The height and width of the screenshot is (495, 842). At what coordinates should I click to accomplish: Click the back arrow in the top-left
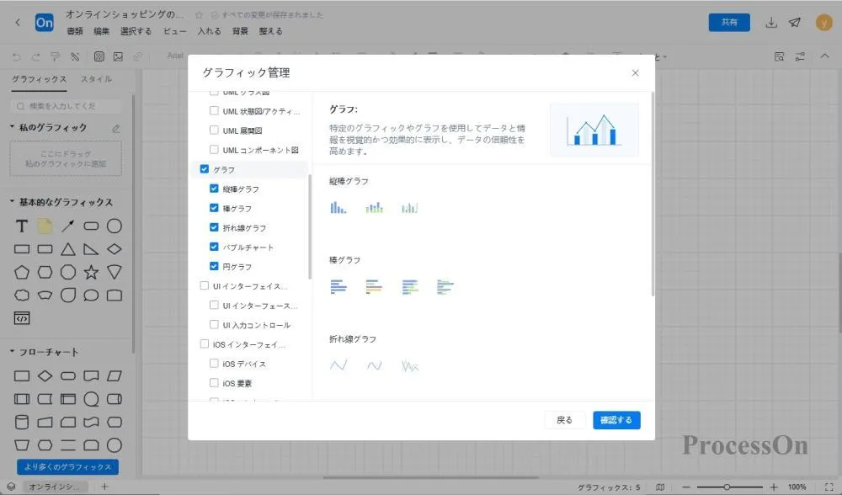18,23
